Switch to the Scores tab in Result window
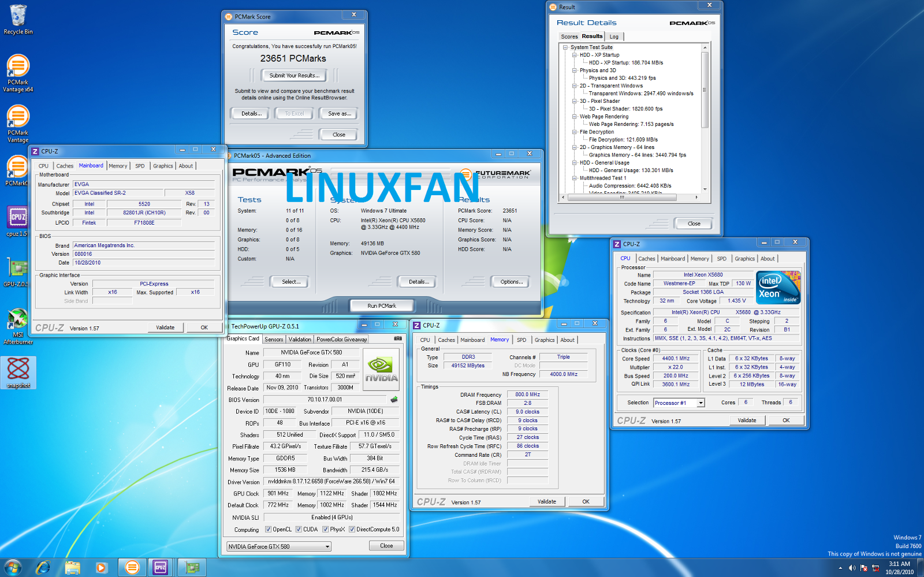 569,36
